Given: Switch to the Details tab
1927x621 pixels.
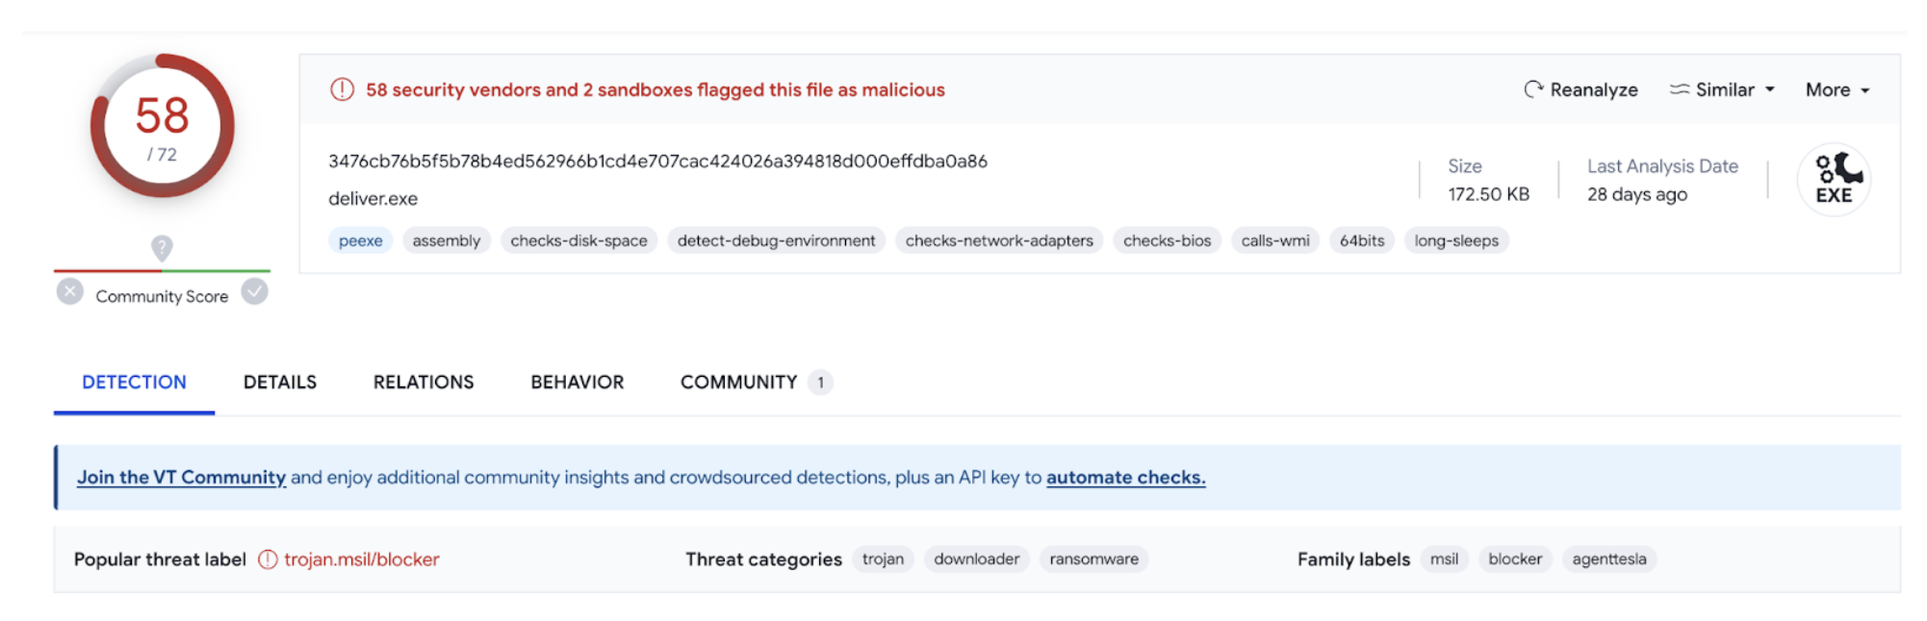Looking at the screenshot, I should (279, 383).
